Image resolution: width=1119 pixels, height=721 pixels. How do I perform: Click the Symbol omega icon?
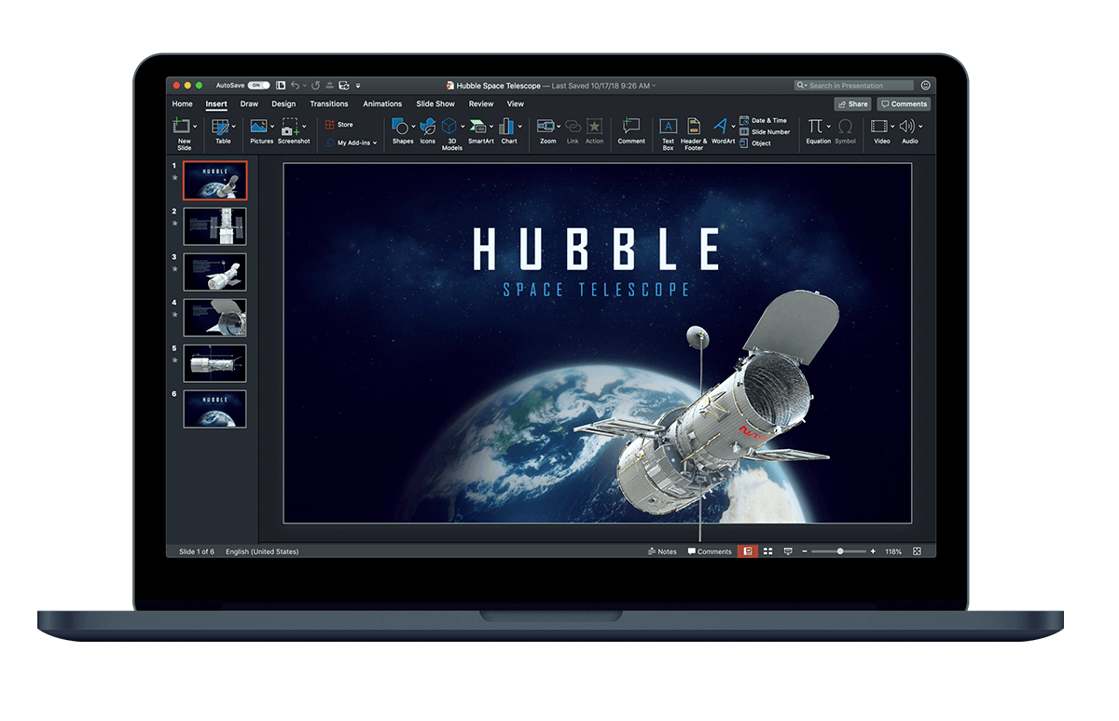pyautogui.click(x=845, y=126)
